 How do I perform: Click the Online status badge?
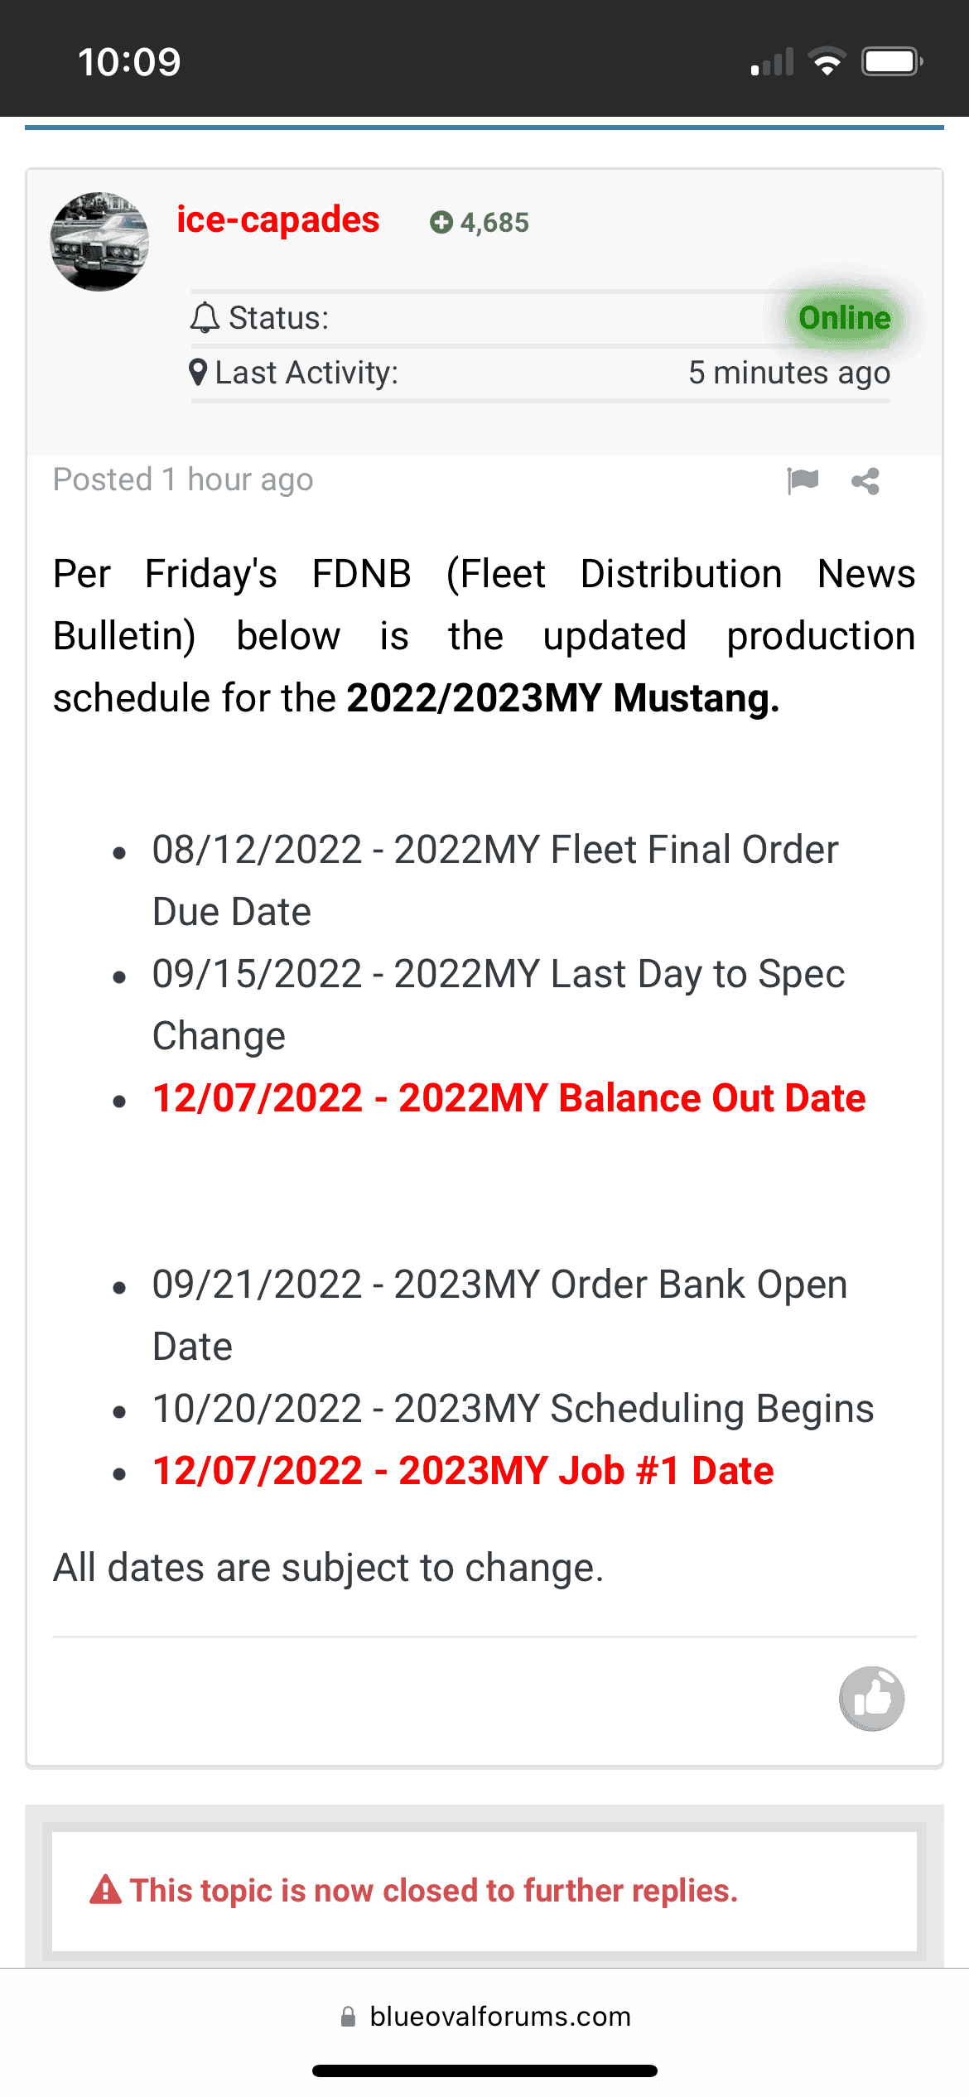point(844,318)
